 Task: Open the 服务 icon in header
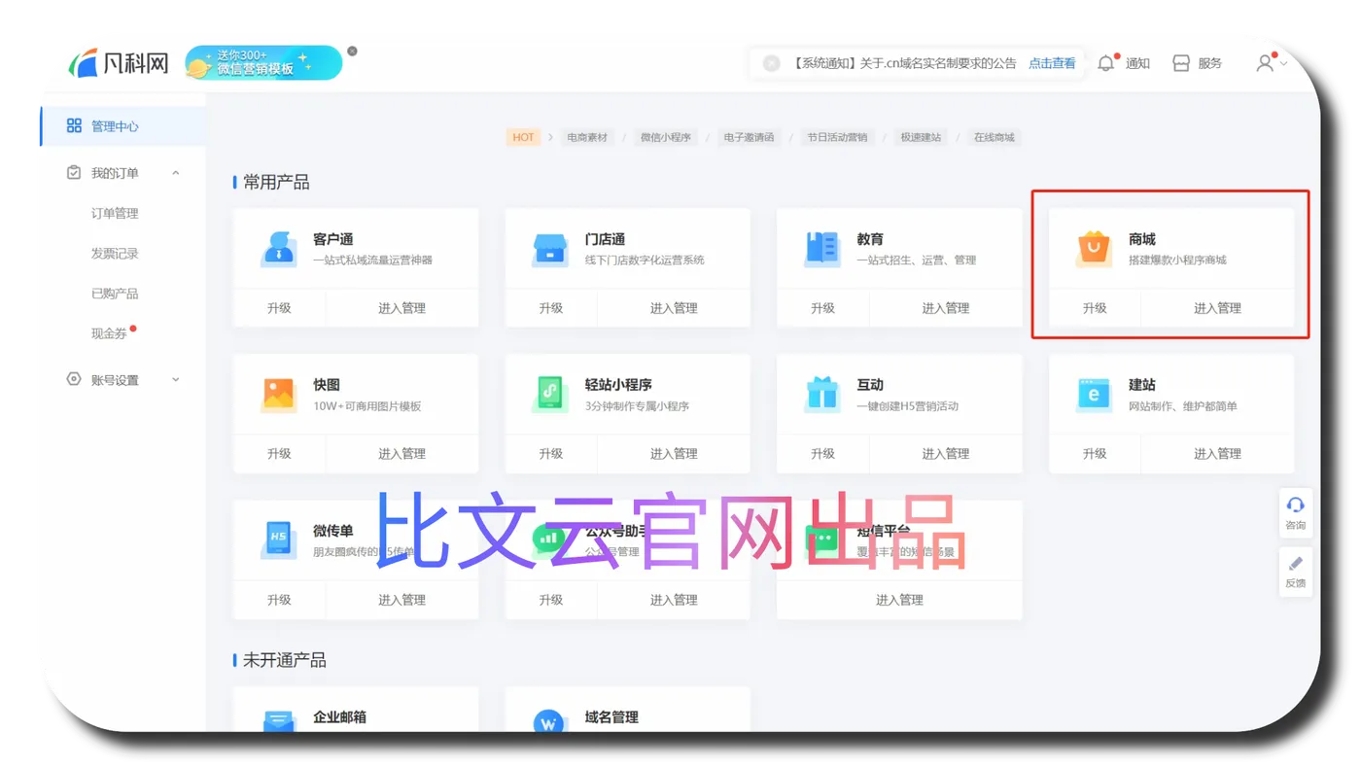(x=1181, y=63)
